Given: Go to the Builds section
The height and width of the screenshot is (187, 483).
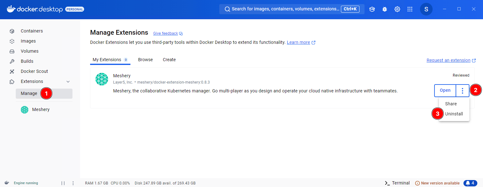Looking at the screenshot, I should click(27, 61).
